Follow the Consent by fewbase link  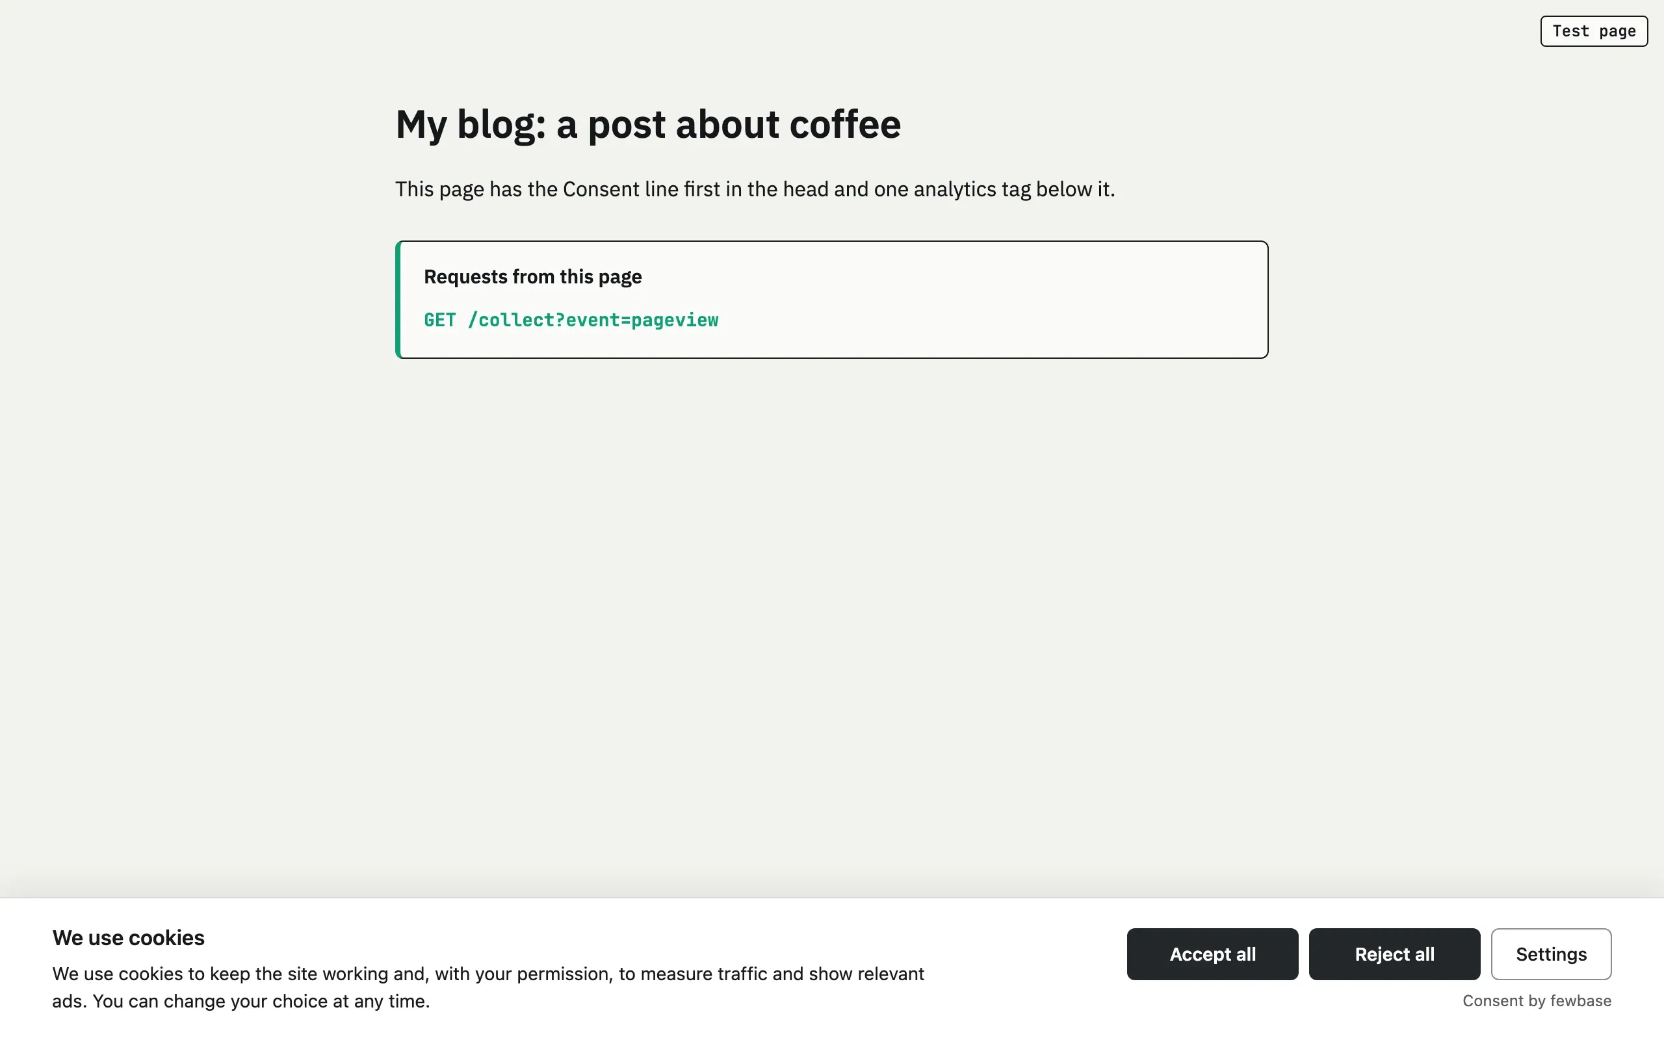tap(1537, 1001)
